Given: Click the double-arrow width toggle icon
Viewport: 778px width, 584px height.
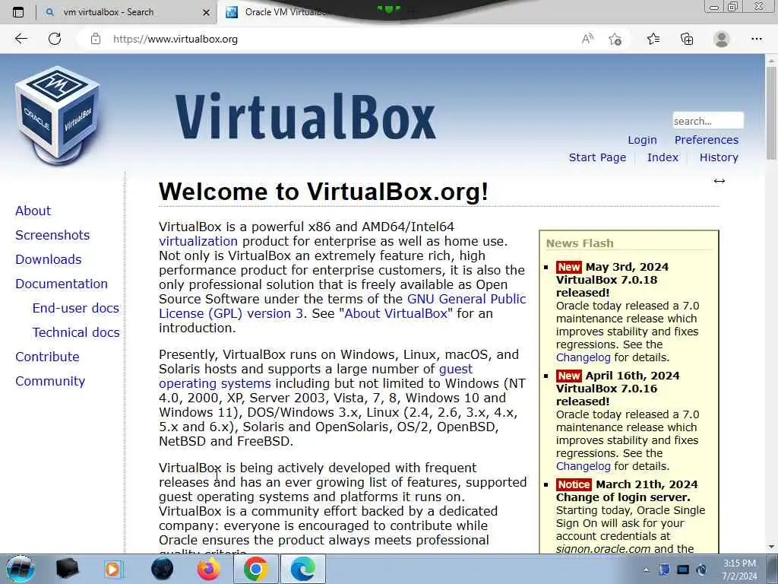Looking at the screenshot, I should pyautogui.click(x=719, y=181).
